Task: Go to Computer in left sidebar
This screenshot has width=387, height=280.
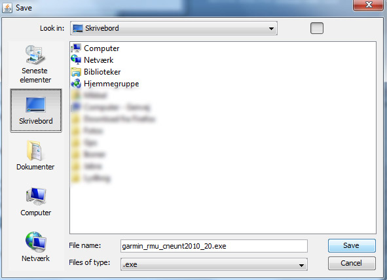Action: pos(35,201)
